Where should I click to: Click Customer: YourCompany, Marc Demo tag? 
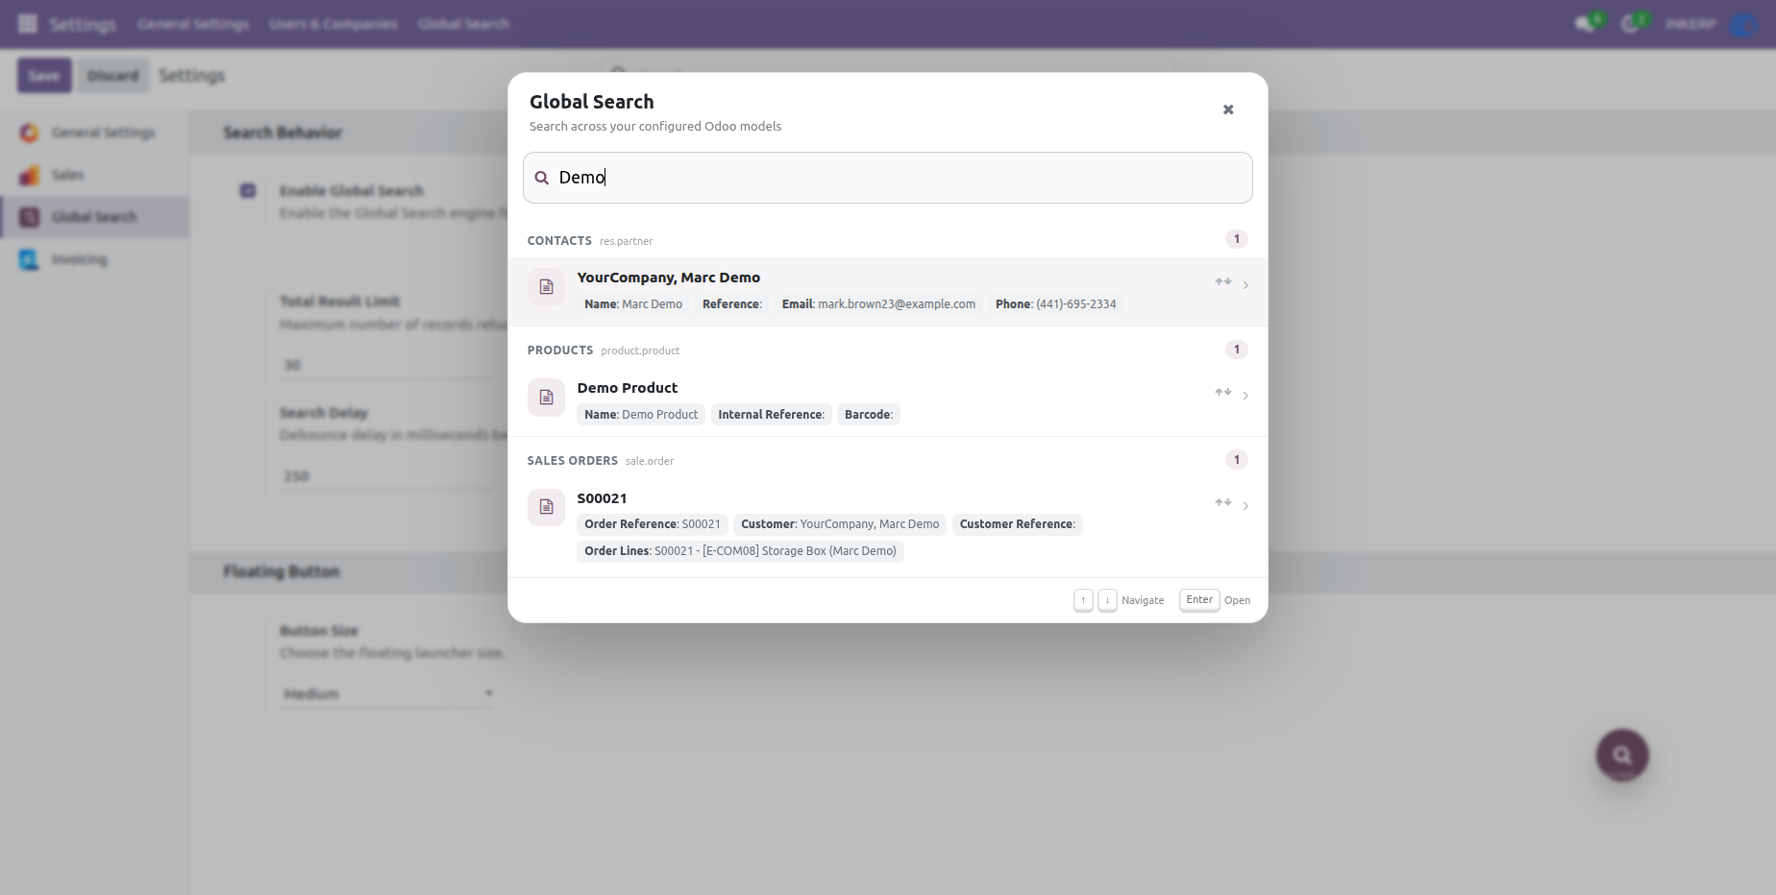[840, 524]
